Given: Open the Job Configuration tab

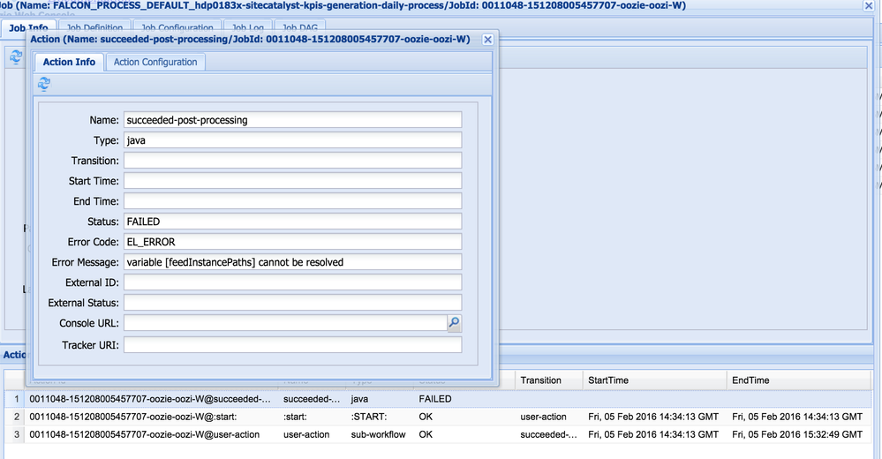Looking at the screenshot, I should click(177, 27).
